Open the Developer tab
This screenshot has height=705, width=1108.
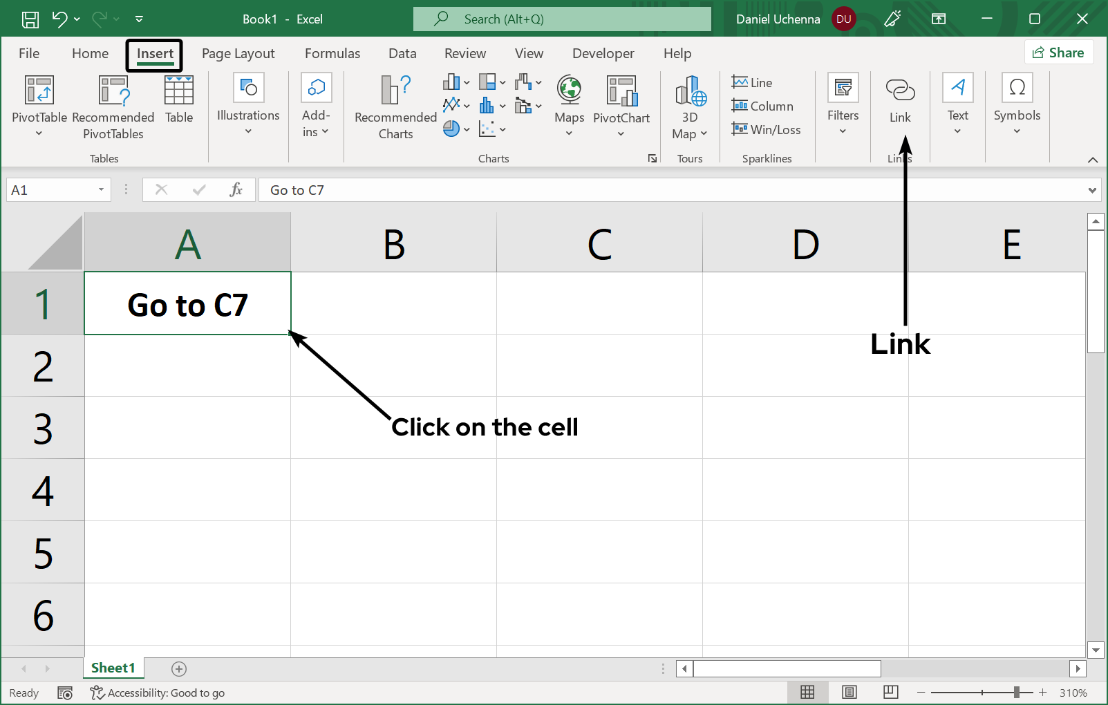click(x=603, y=53)
